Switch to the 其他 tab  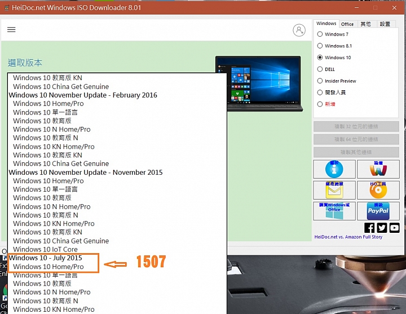365,24
